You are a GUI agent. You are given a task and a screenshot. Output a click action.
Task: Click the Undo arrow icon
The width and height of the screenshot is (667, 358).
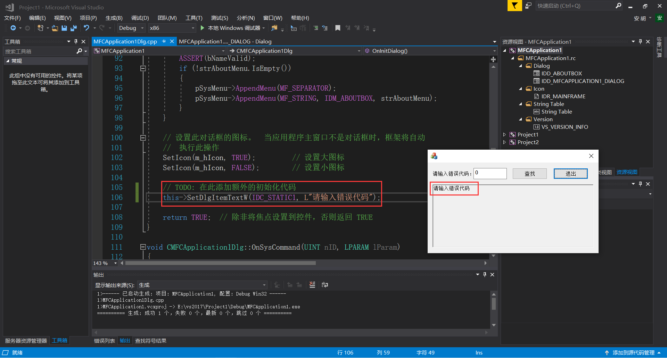87,28
